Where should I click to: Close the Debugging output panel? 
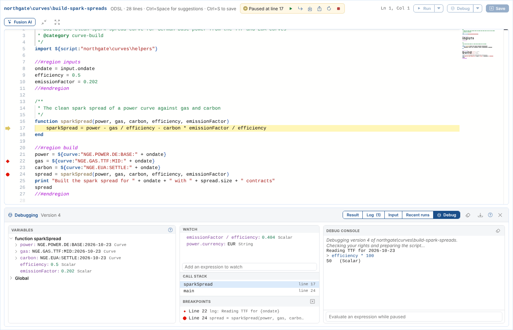tap(500, 215)
